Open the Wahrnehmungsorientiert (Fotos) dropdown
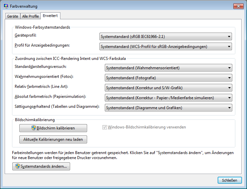The image size is (247, 189). tap(169, 78)
